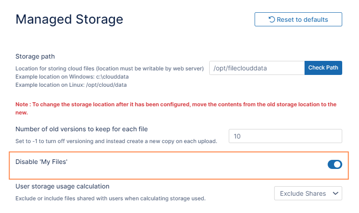Click the Reset to defaults button

pyautogui.click(x=298, y=19)
